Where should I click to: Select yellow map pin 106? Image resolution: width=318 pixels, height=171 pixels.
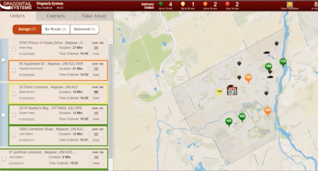tap(219, 92)
